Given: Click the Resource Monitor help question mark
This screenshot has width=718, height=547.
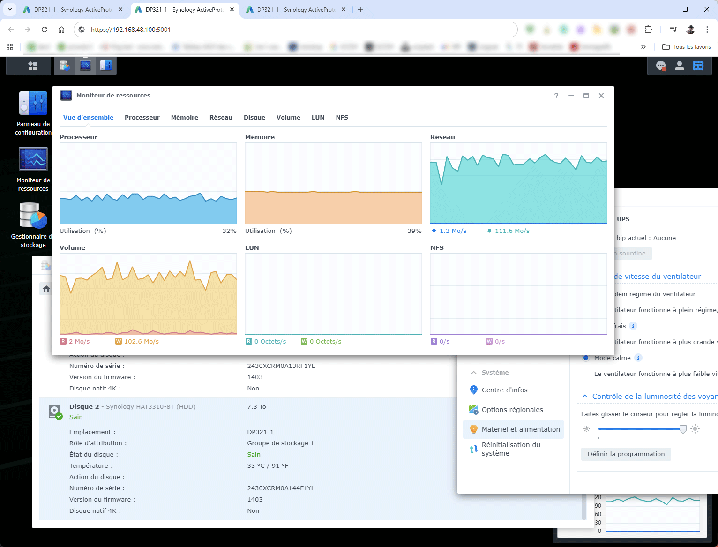Looking at the screenshot, I should click(556, 96).
